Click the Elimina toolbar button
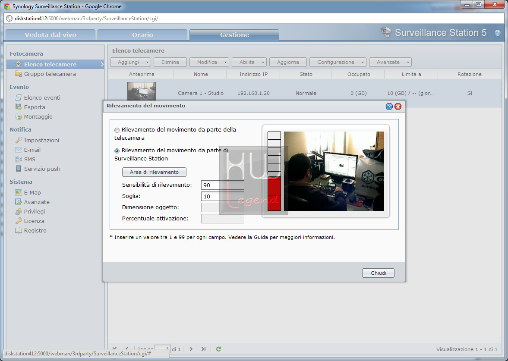This screenshot has width=508, height=361. click(170, 62)
